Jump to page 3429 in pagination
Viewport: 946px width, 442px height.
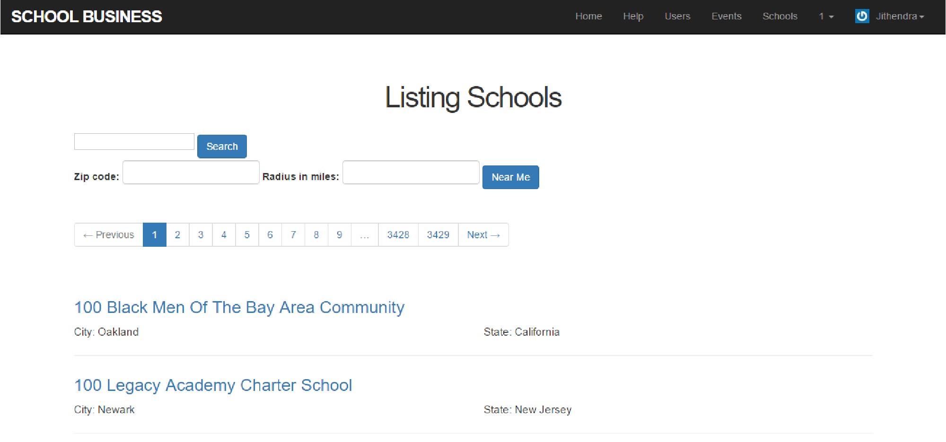(x=438, y=235)
